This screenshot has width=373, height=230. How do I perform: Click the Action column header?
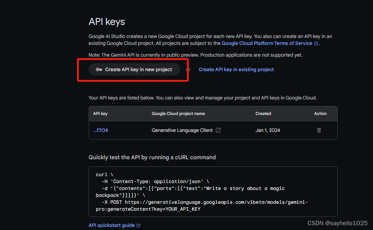(x=320, y=114)
